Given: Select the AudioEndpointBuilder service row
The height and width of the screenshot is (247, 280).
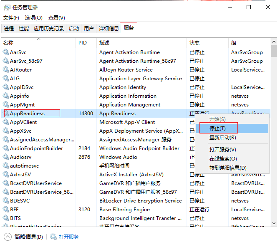Looking at the screenshot, I should 36,148.
